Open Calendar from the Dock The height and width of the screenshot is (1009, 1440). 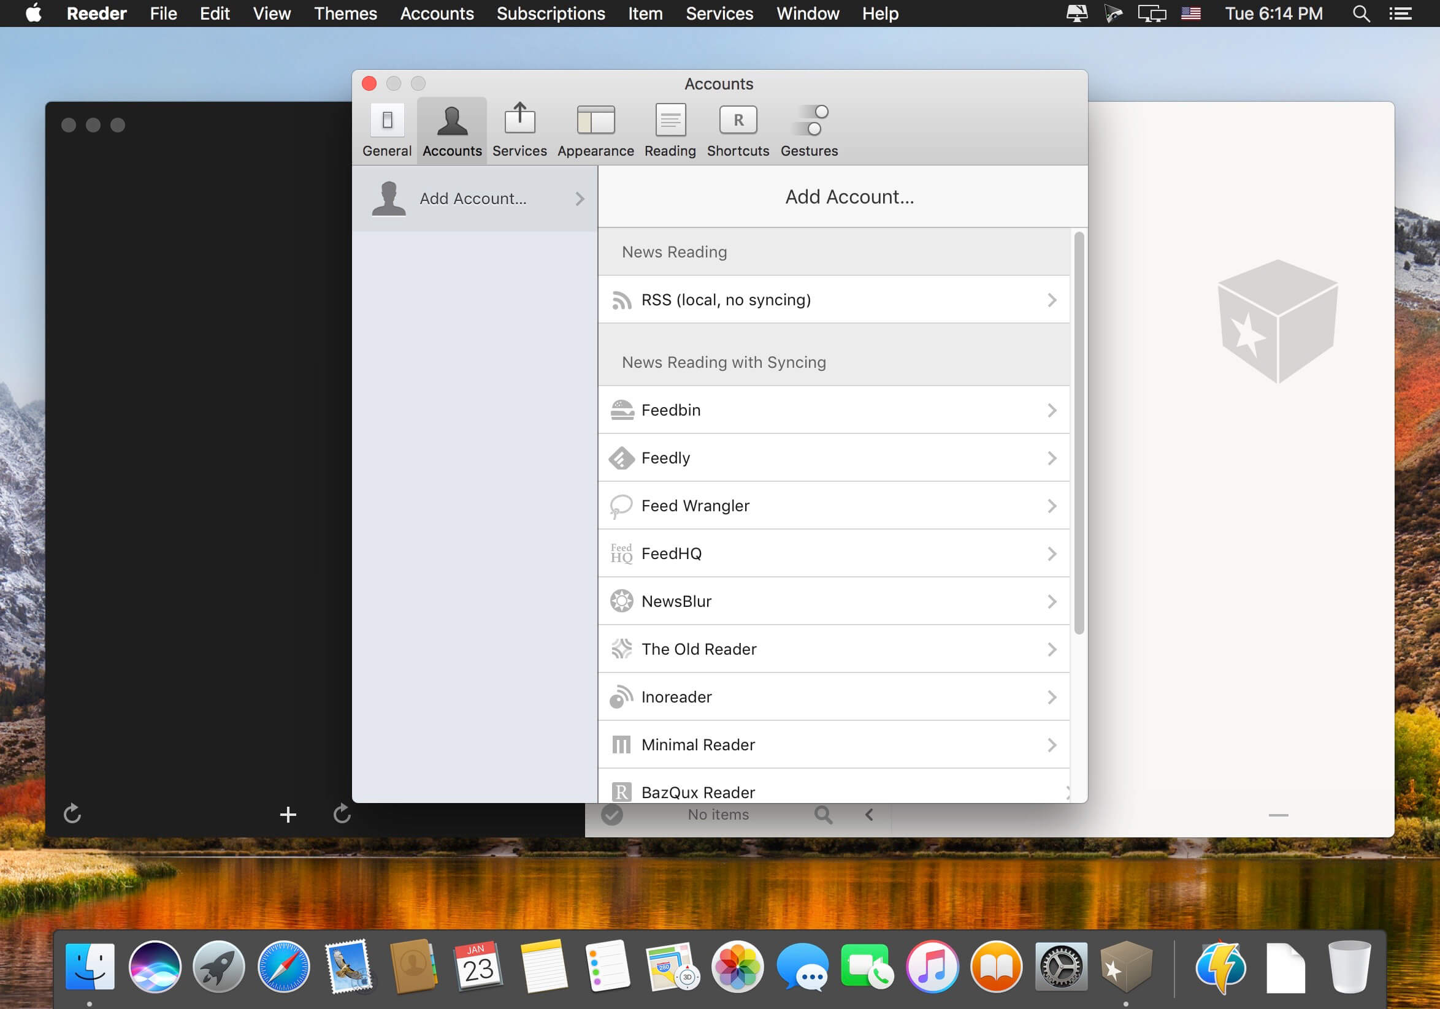[x=478, y=966]
